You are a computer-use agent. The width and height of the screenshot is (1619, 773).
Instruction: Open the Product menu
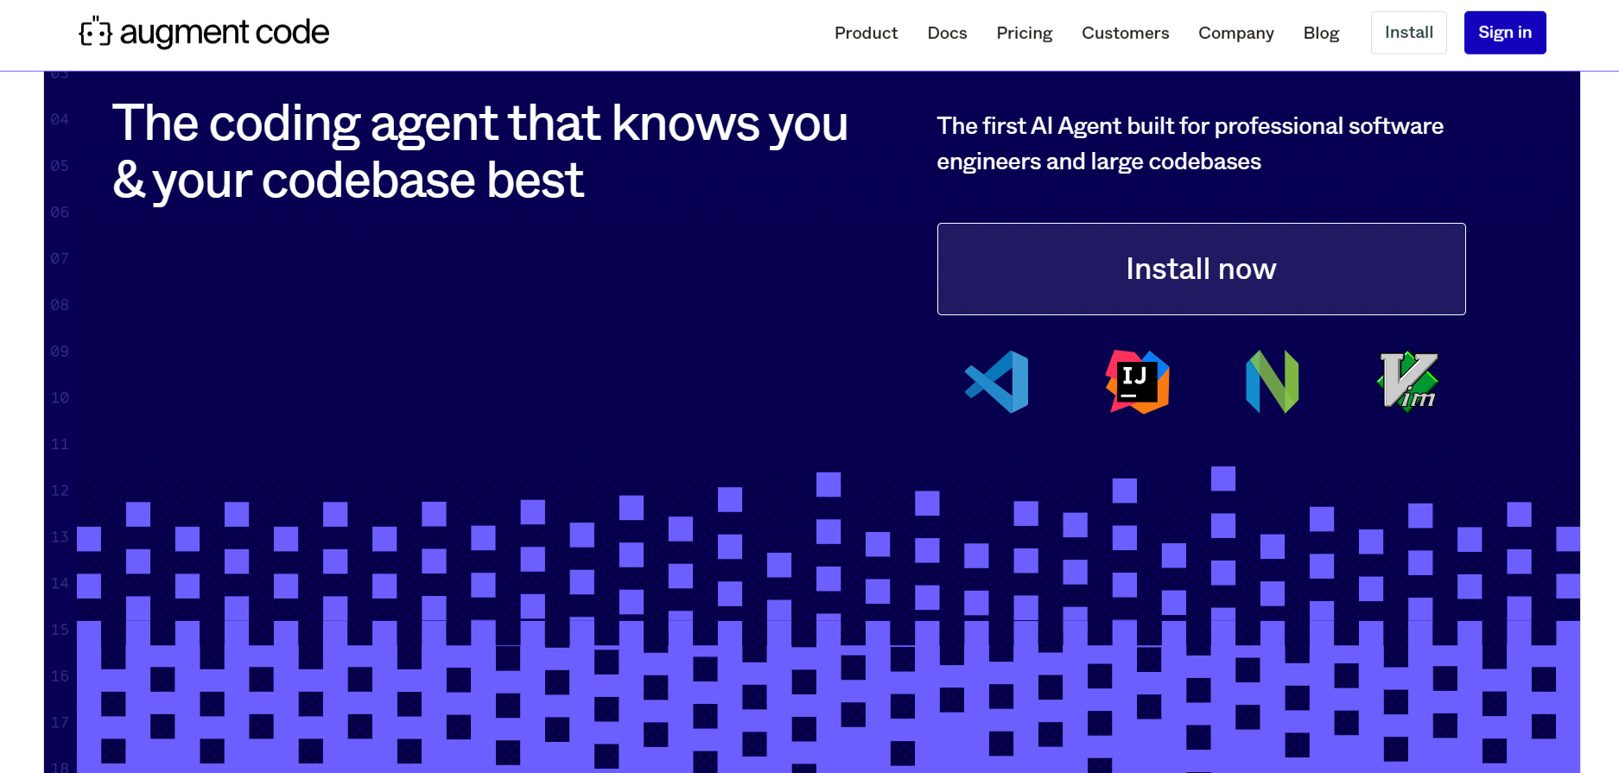coord(866,33)
